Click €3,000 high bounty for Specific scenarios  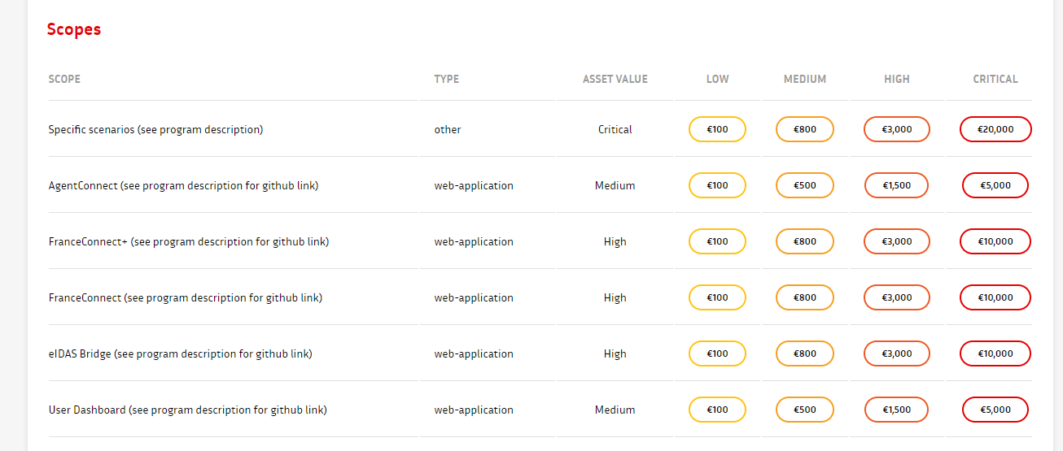pos(897,129)
